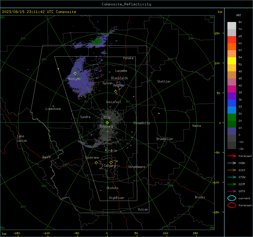Click the Drumheller label
This screenshot has width=253, height=237.
(x=165, y=139)
